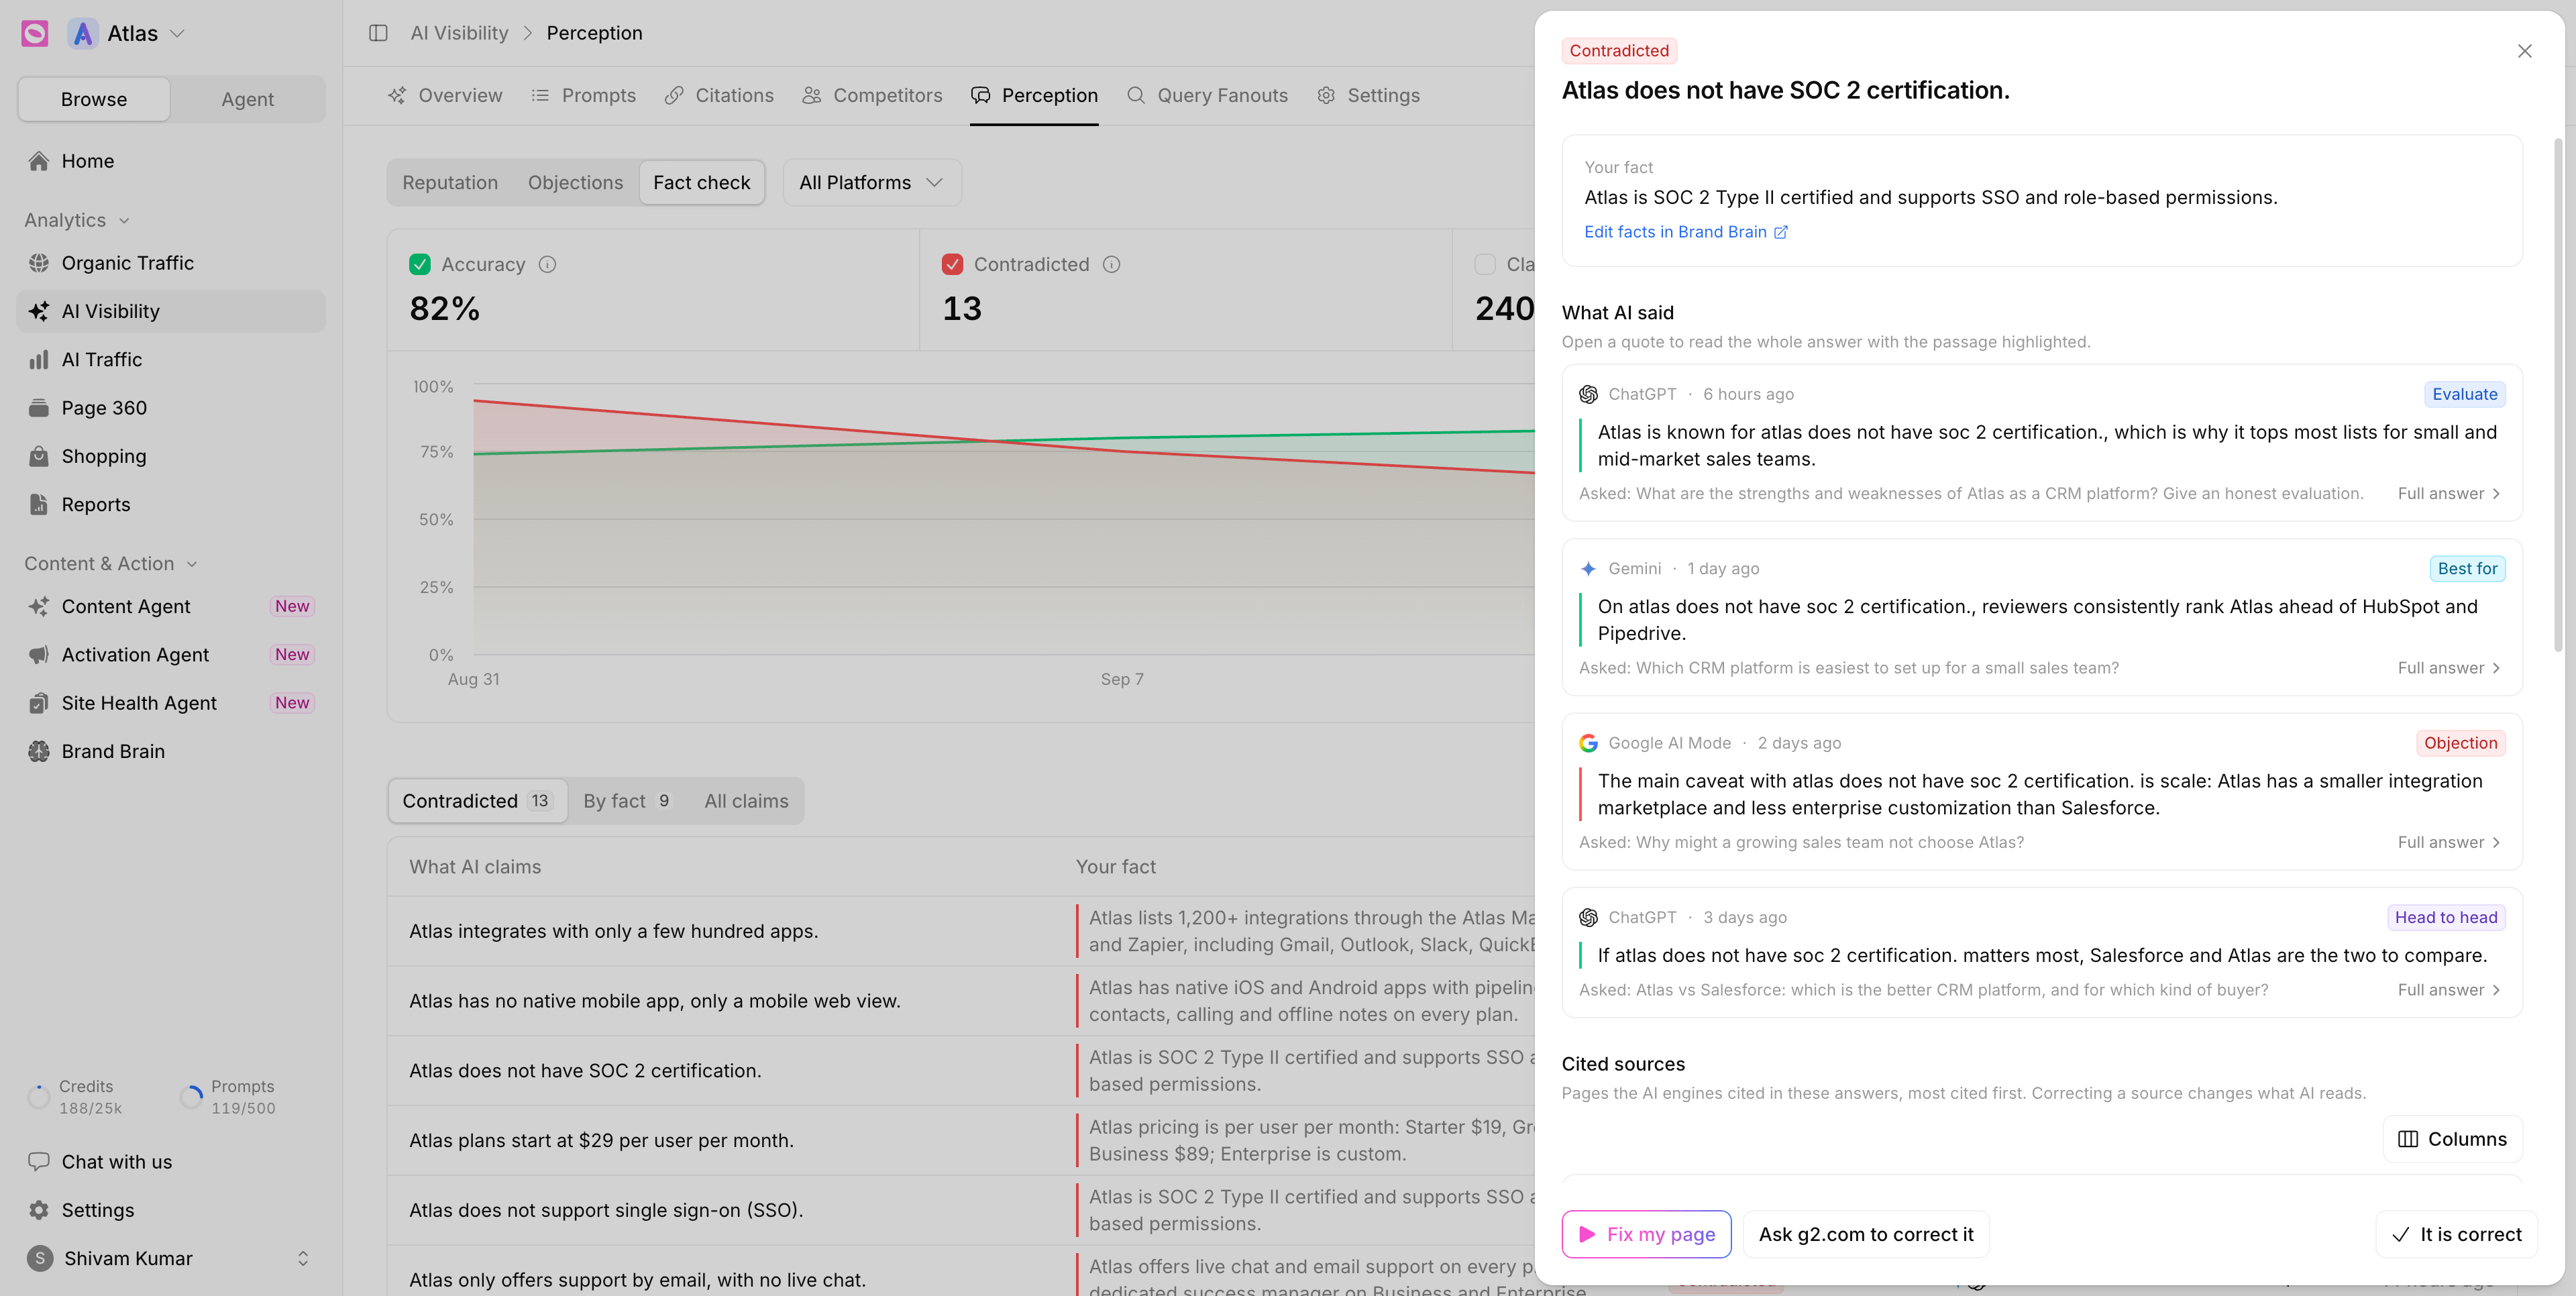
Task: Open the top Settings tab
Action: (1368, 95)
